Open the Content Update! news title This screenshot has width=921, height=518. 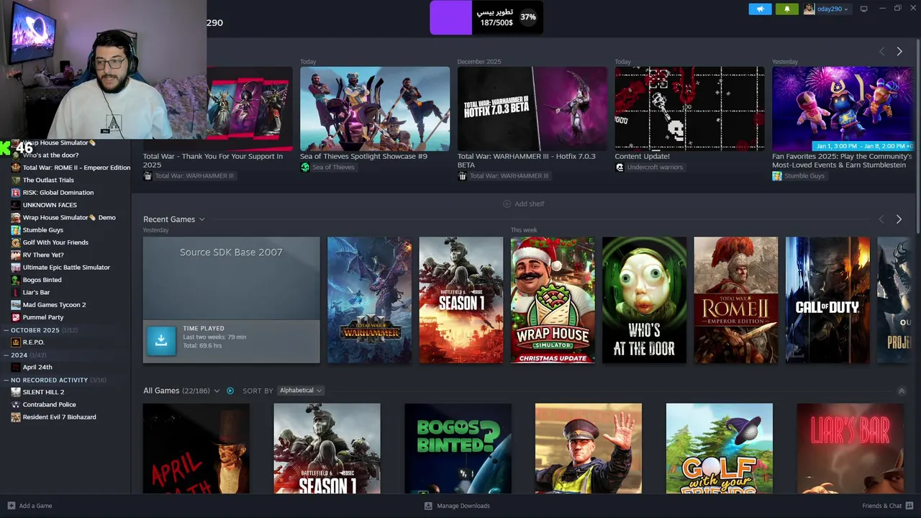(642, 156)
